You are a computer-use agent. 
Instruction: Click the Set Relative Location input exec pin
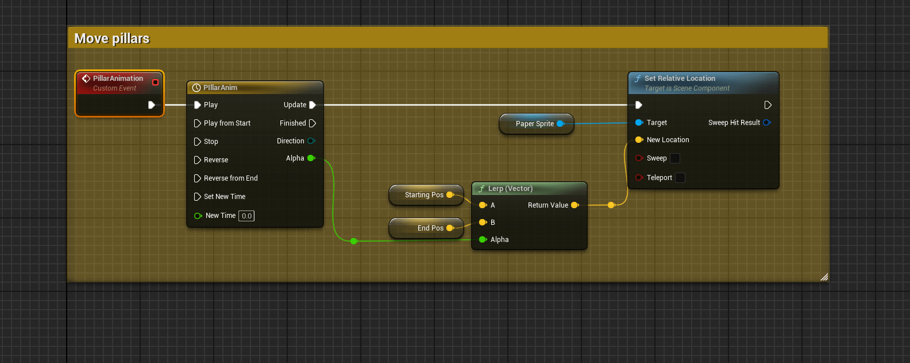pyautogui.click(x=639, y=105)
